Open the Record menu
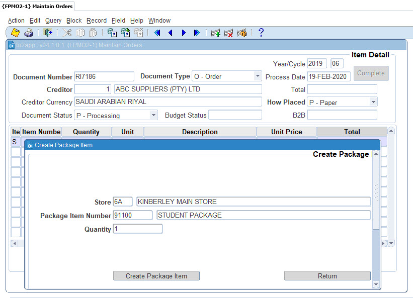 click(96, 20)
